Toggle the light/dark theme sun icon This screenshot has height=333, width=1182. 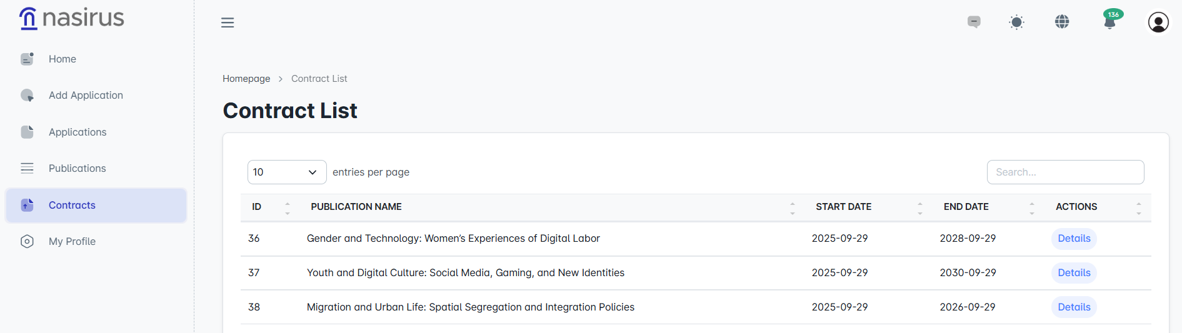1016,22
